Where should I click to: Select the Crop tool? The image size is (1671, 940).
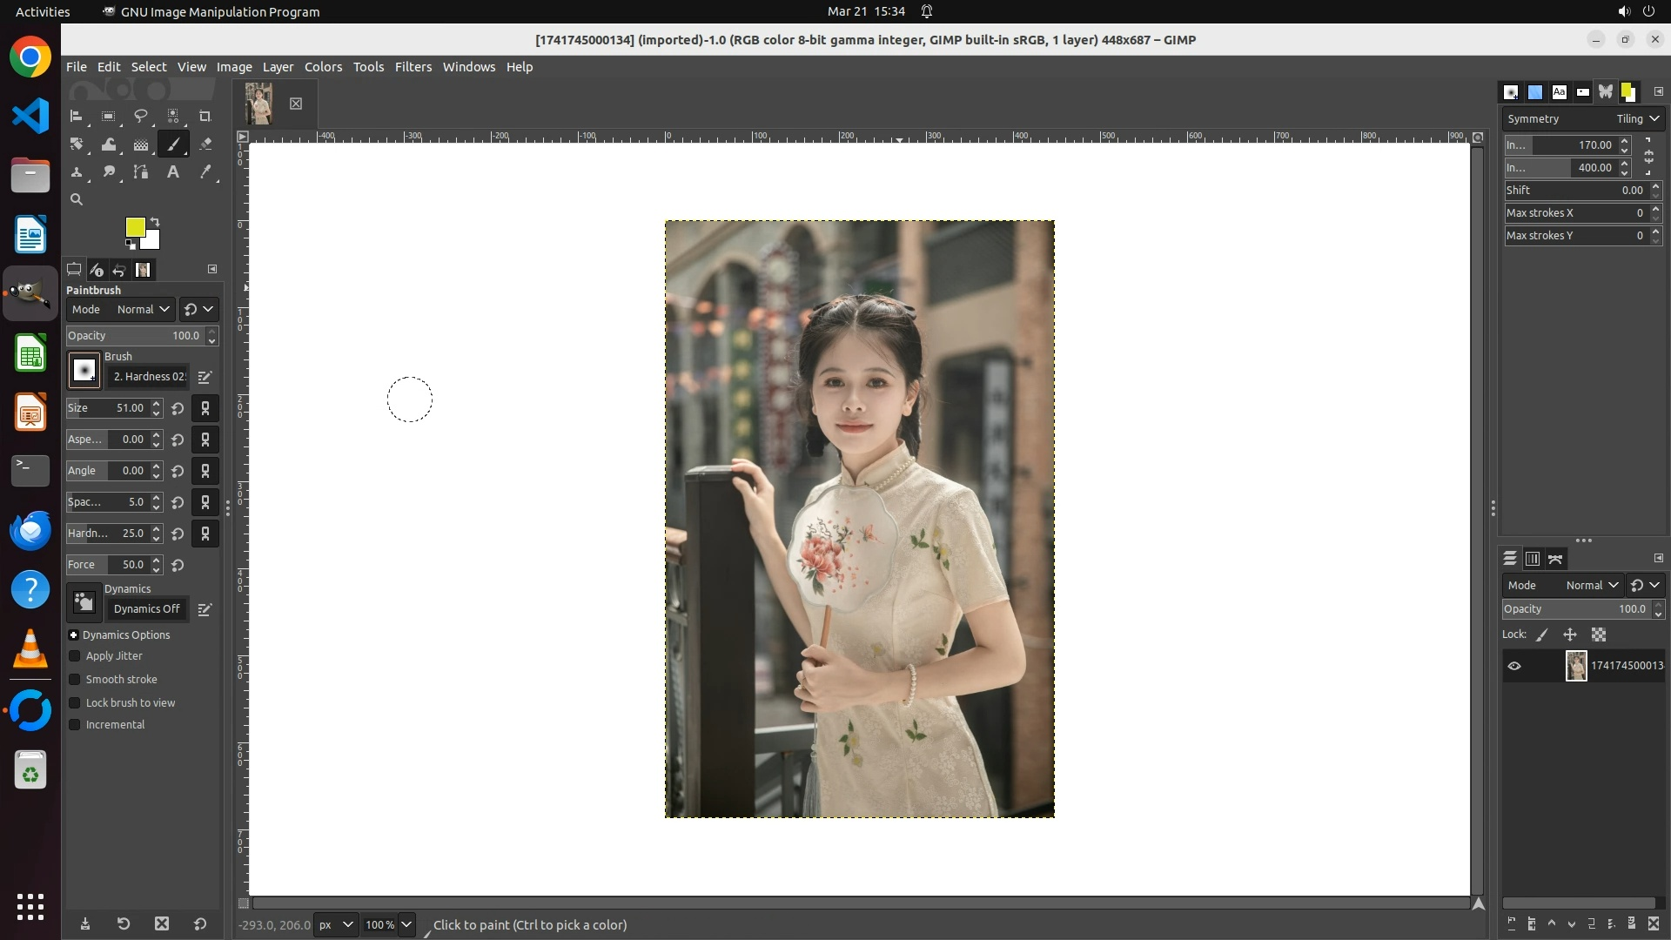205,116
